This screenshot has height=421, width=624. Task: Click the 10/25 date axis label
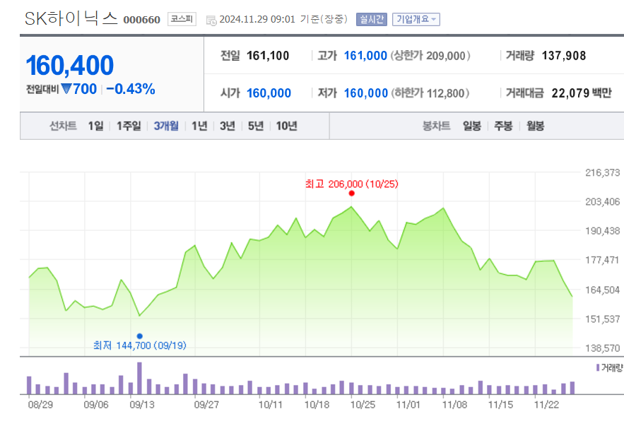click(x=363, y=405)
